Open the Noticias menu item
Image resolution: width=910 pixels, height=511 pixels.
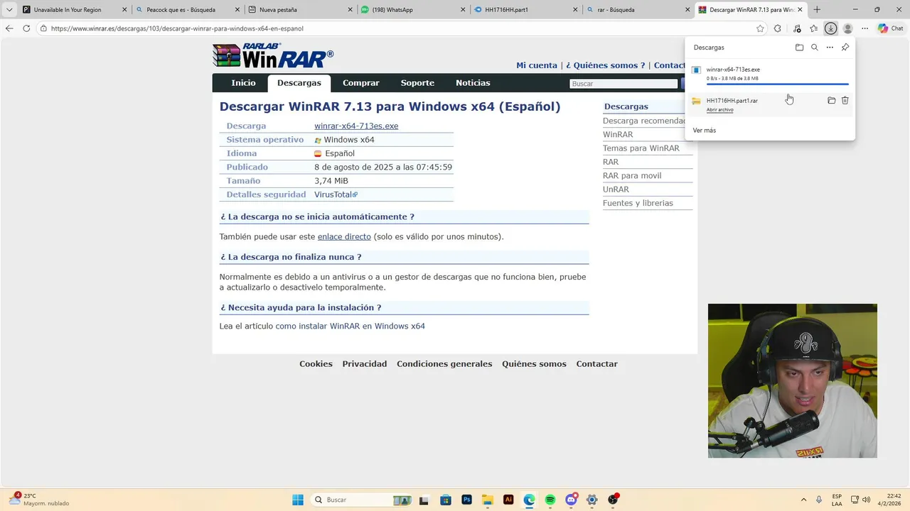click(473, 83)
